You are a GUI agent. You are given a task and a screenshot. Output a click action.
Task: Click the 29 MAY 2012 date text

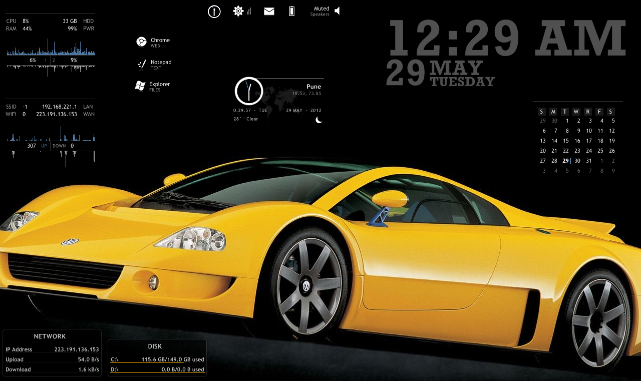point(303,110)
